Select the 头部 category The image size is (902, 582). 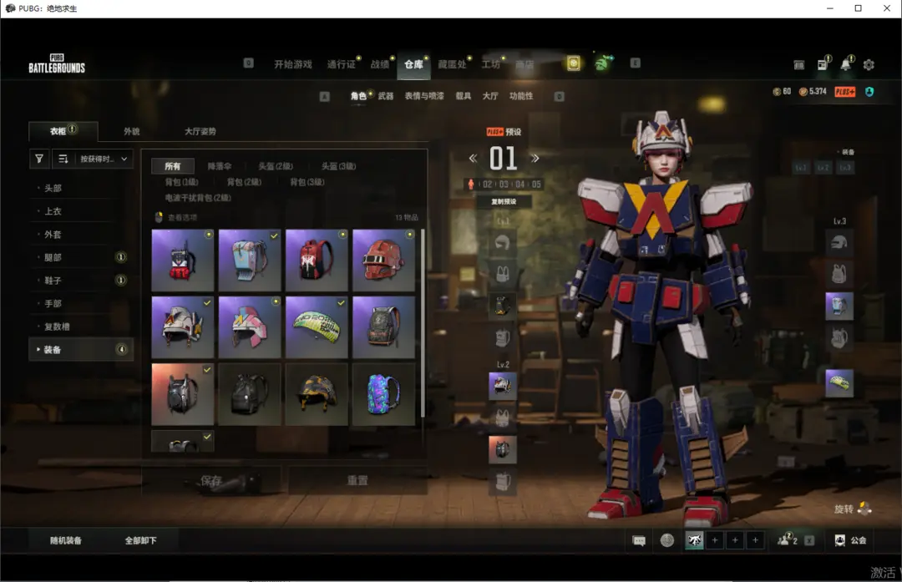(80, 188)
